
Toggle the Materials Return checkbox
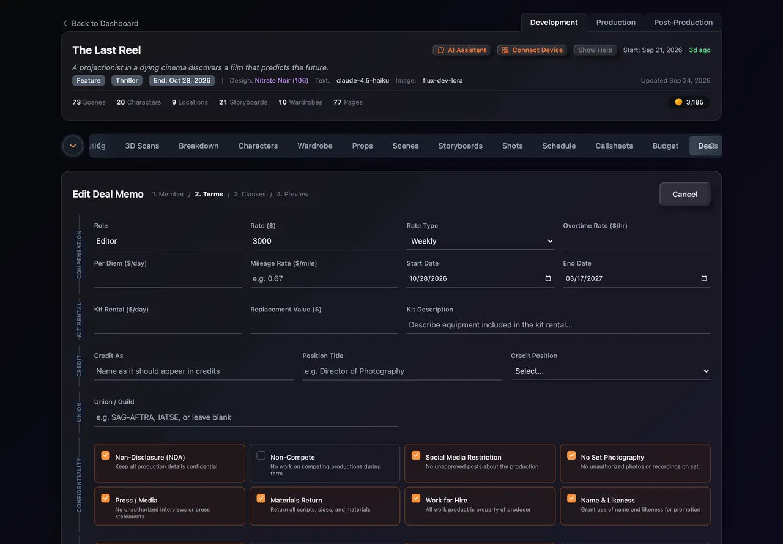click(261, 498)
